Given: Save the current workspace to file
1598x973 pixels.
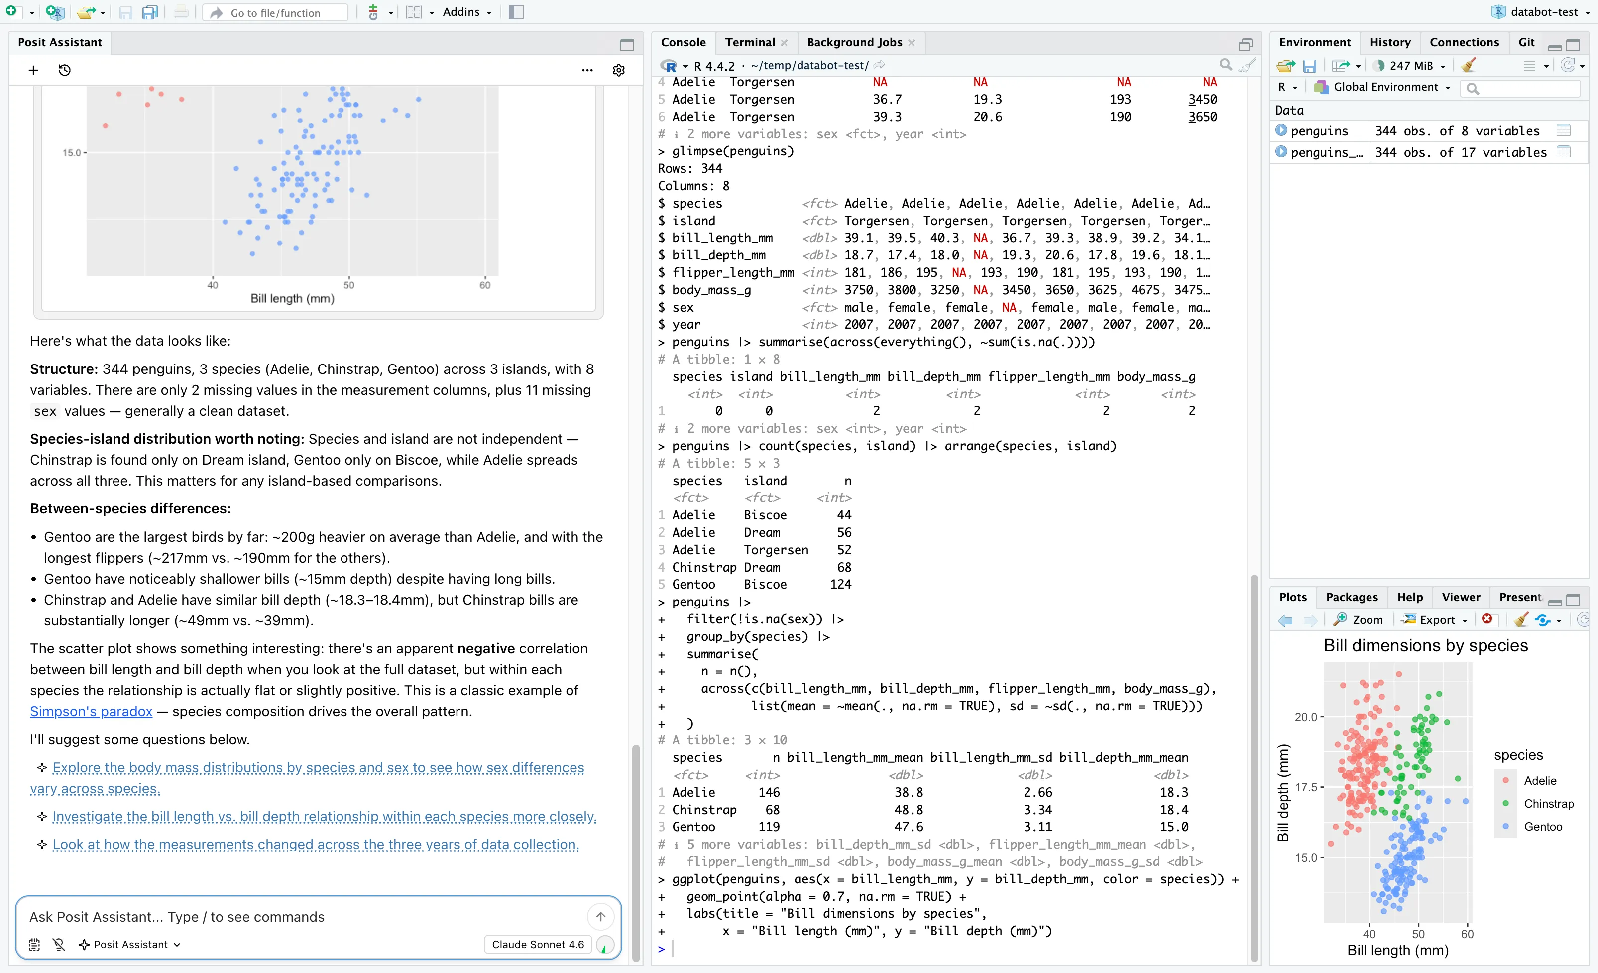Looking at the screenshot, I should coord(1311,65).
